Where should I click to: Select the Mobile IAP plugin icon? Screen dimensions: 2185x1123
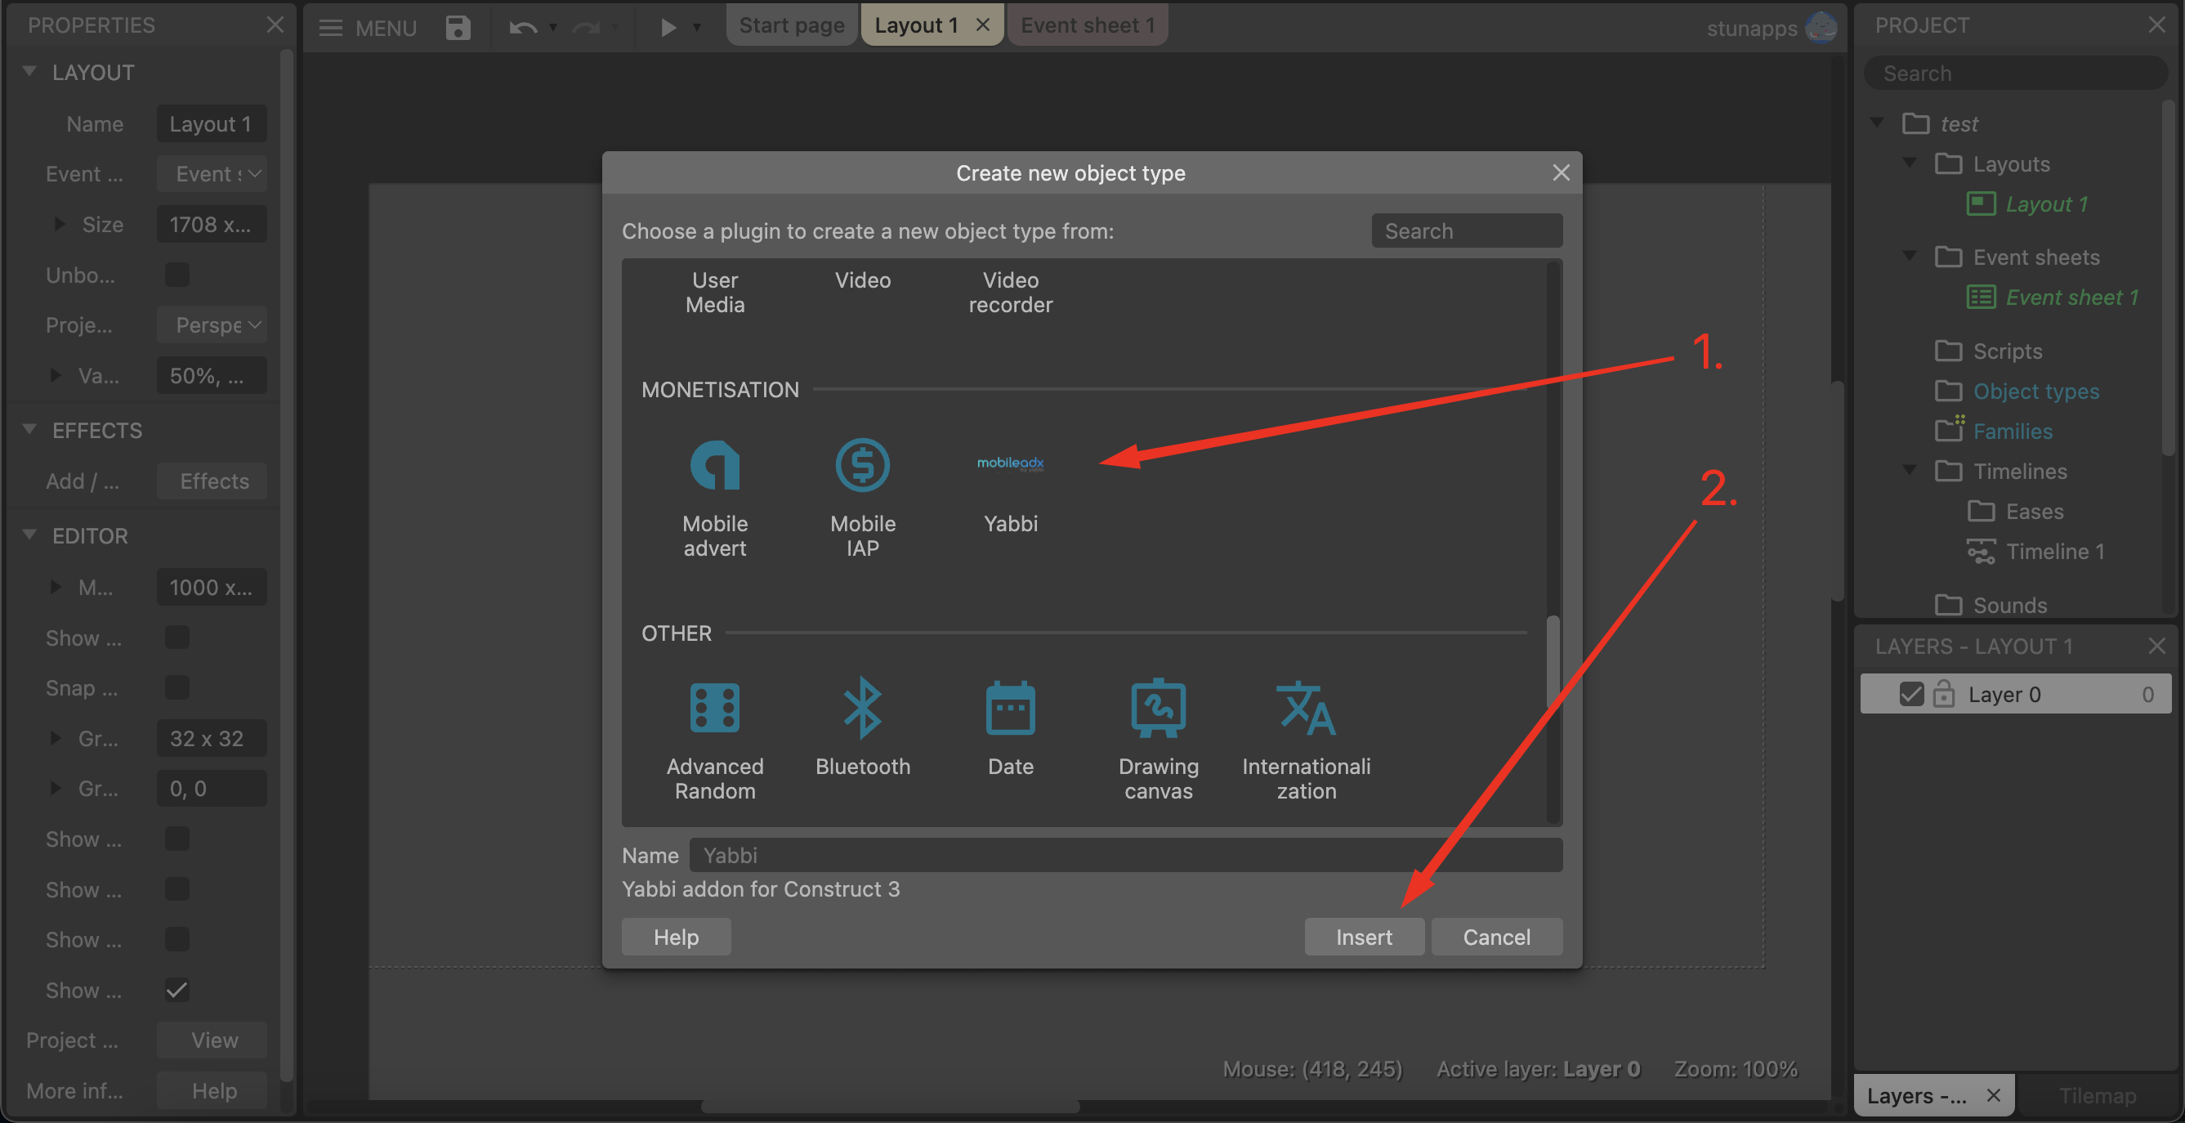tap(862, 465)
